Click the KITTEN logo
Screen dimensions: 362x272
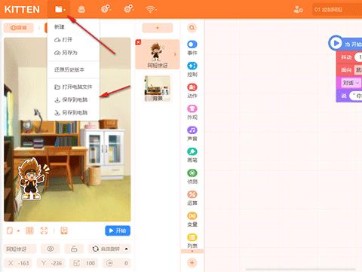point(22,10)
